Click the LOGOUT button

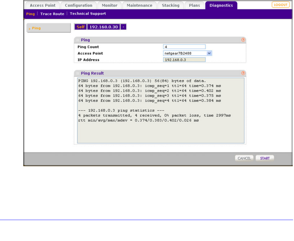click(x=281, y=5)
